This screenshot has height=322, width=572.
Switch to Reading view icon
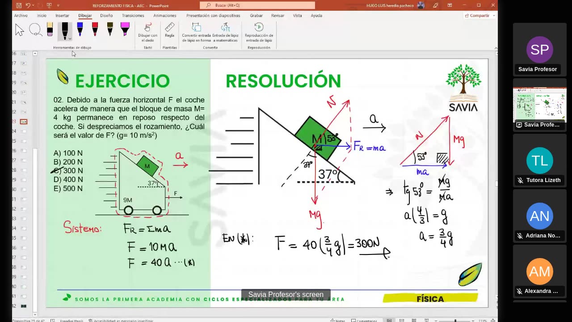(x=415, y=320)
